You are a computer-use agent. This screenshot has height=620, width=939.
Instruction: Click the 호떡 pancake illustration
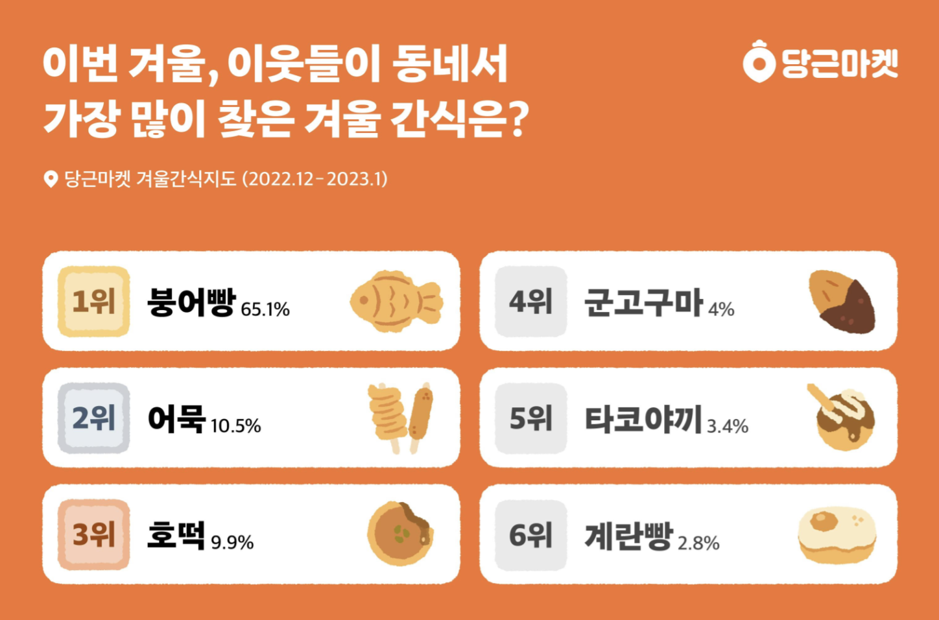(x=400, y=533)
